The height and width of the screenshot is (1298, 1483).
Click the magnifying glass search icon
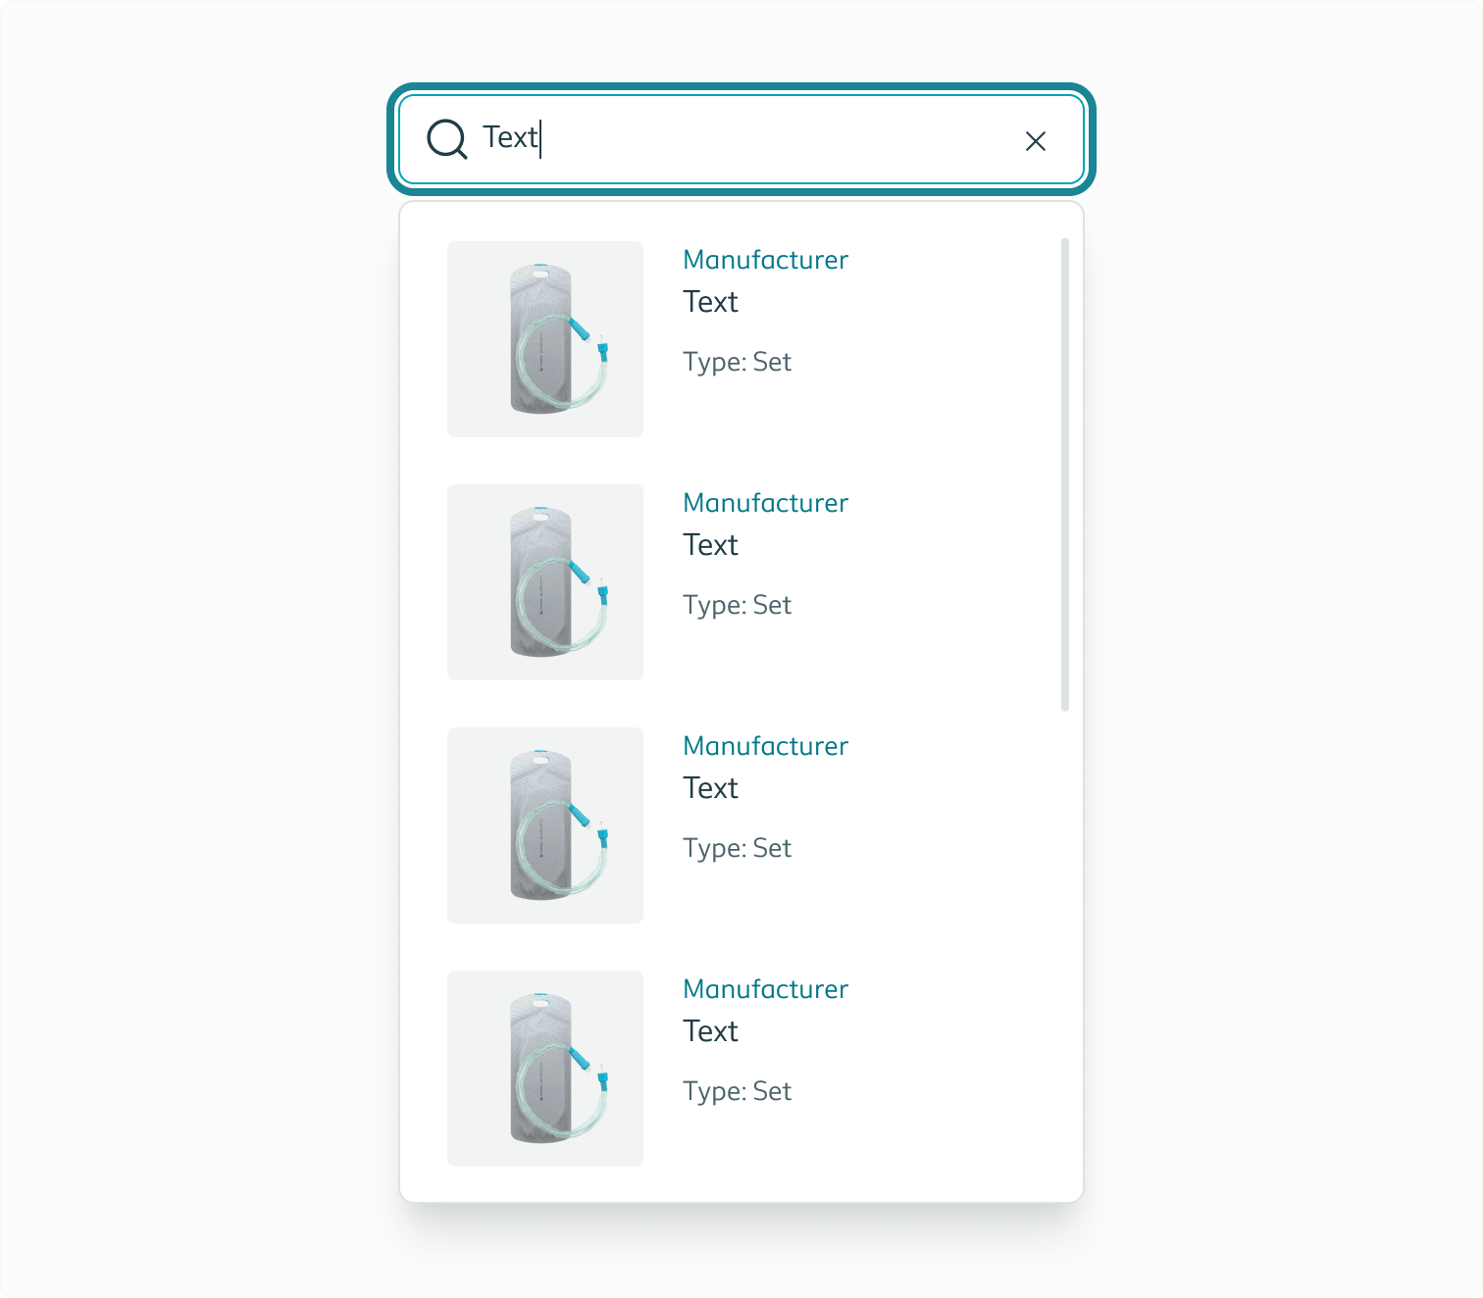point(448,140)
